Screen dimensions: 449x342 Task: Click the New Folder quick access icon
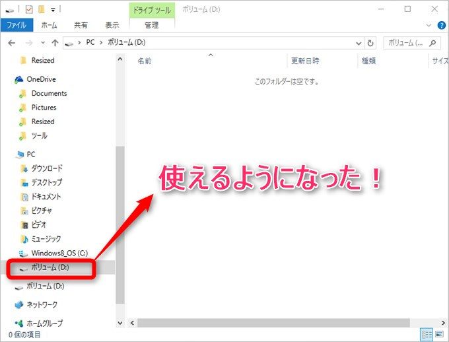click(x=42, y=9)
